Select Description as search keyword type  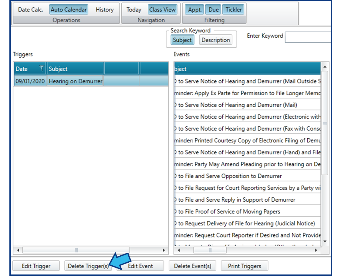coord(215,40)
